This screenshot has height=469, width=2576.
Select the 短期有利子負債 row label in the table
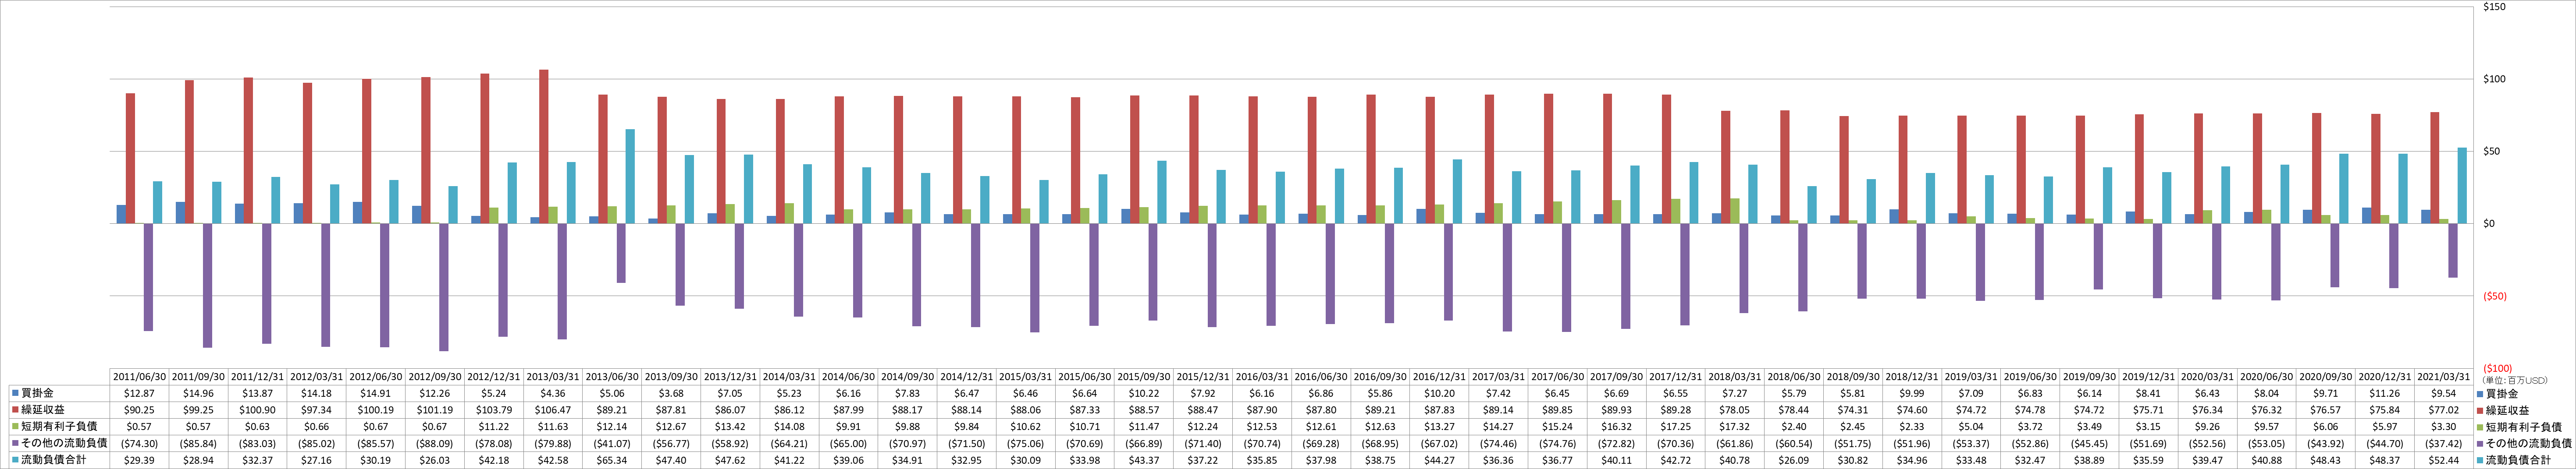[59, 426]
